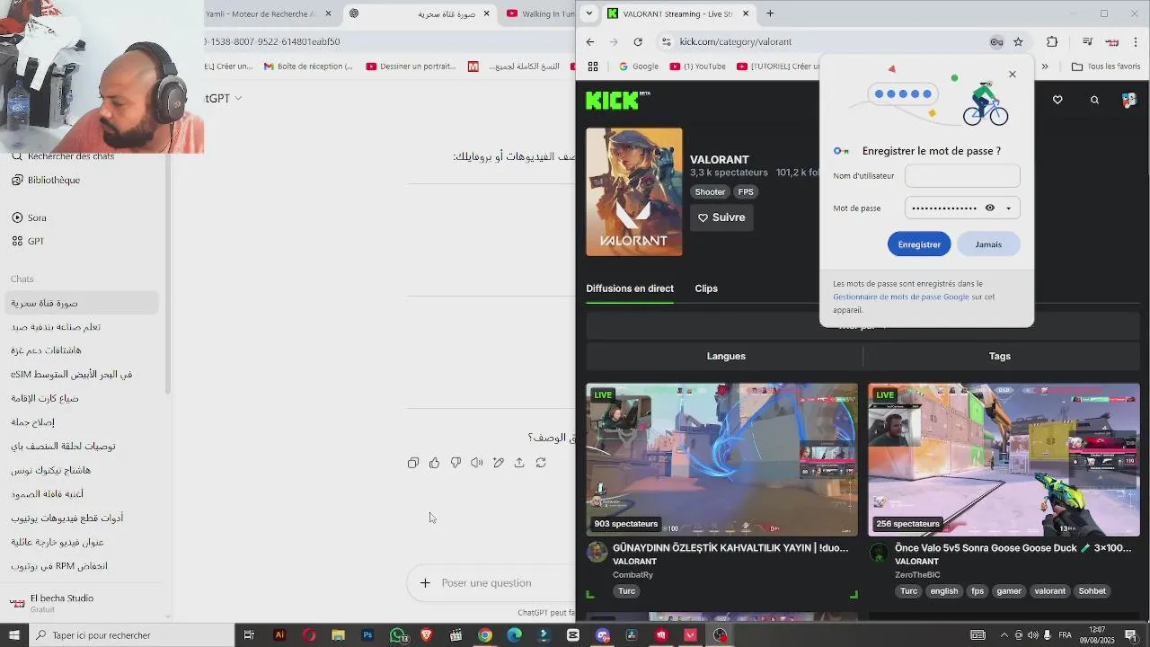The image size is (1150, 647).
Task: Open the RPM chat in the sidebar
Action: 81,566
